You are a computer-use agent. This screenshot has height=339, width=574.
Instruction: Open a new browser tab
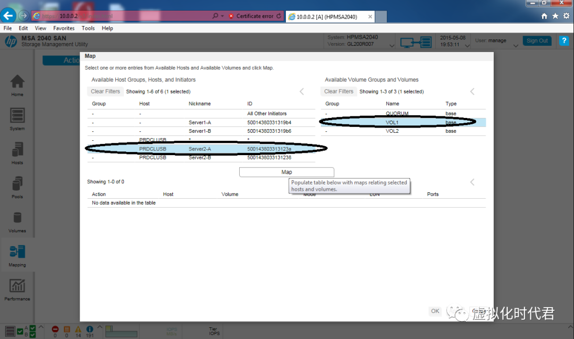coord(381,16)
